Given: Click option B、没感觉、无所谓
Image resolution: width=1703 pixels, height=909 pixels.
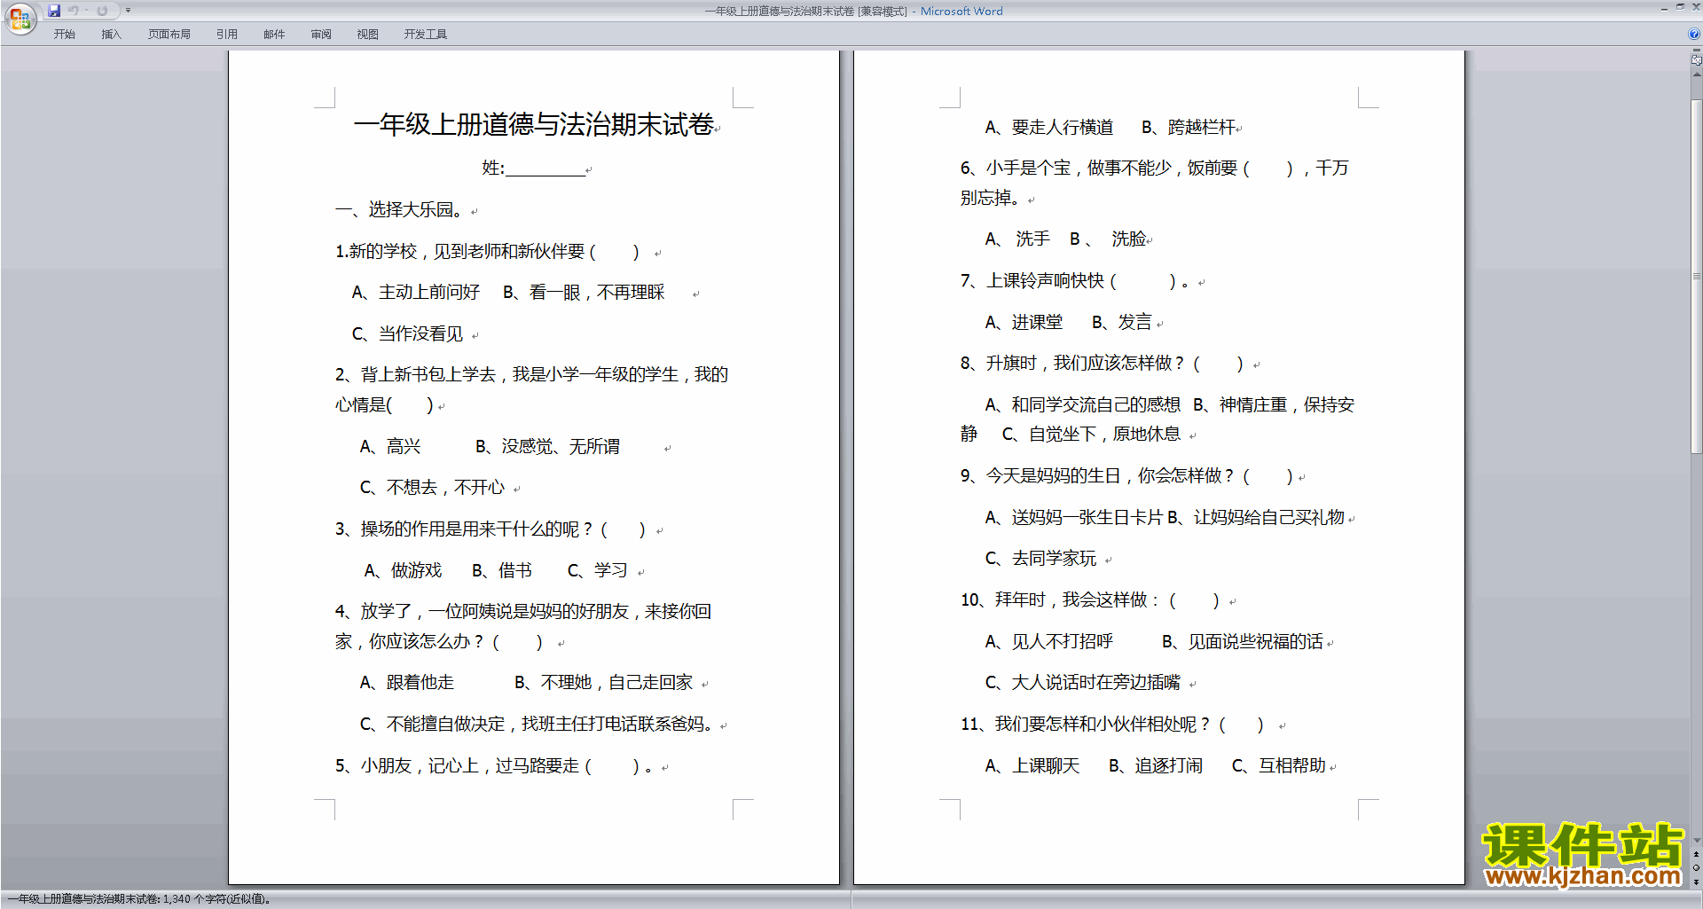Looking at the screenshot, I should pos(547,447).
